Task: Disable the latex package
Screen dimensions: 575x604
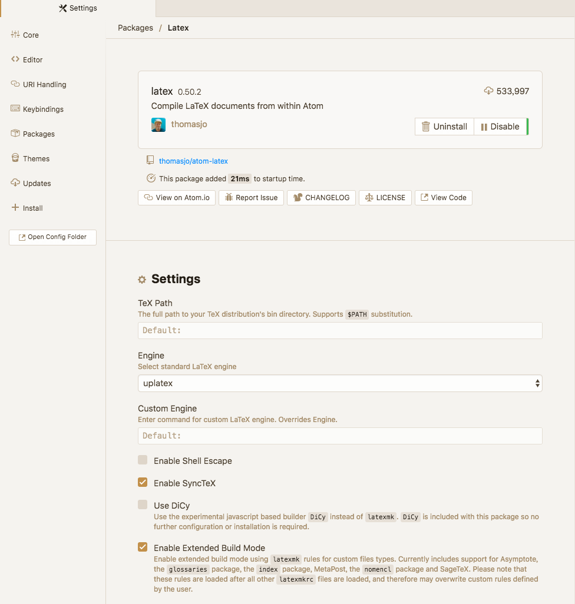Action: coord(501,127)
